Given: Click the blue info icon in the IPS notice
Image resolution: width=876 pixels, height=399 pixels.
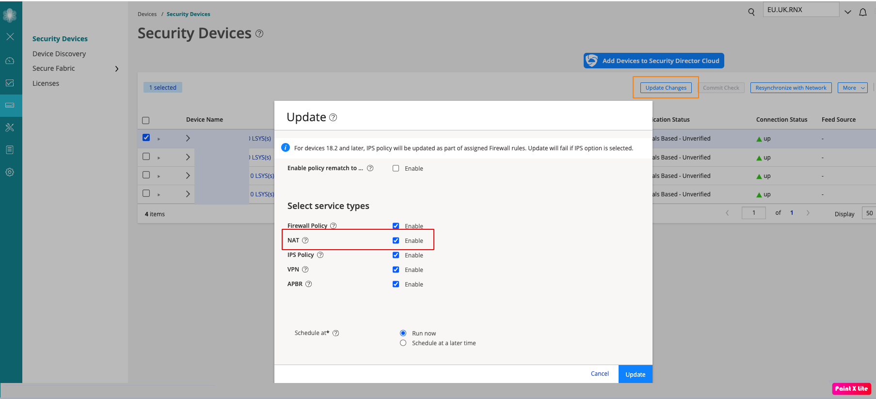Looking at the screenshot, I should (x=286, y=147).
